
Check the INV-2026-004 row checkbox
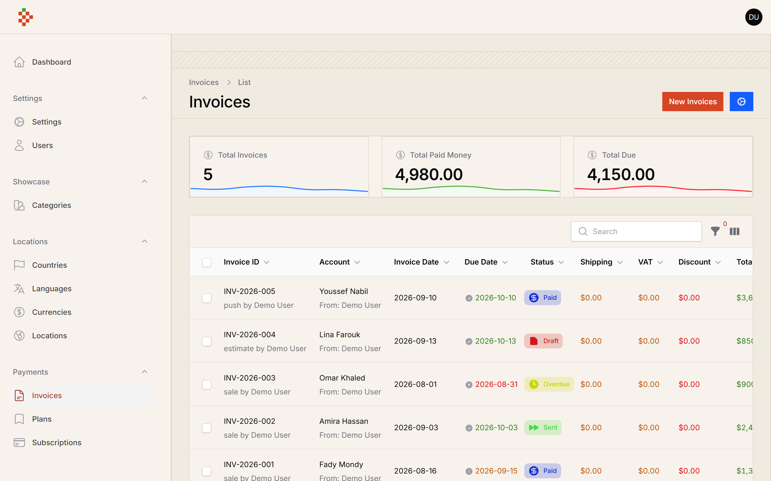pos(207,341)
